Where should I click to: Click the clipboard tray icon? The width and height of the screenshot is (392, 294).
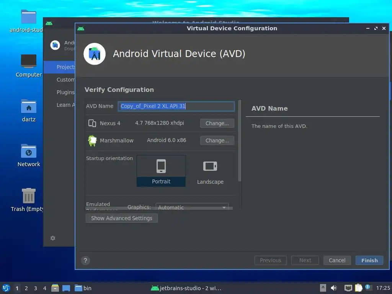(x=358, y=288)
